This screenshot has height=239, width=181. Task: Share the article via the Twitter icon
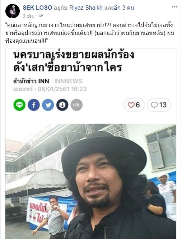48,105
